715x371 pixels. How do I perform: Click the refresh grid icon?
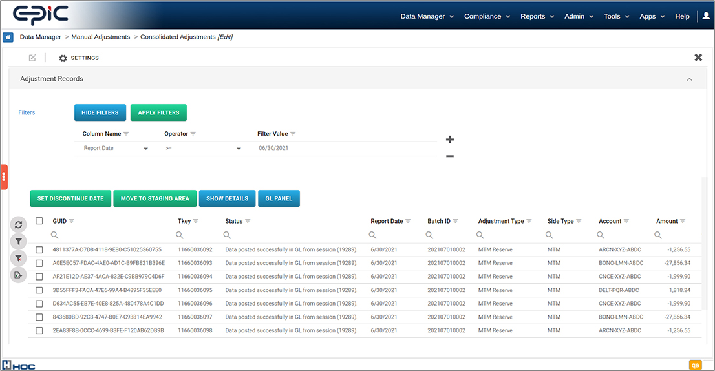click(x=18, y=225)
